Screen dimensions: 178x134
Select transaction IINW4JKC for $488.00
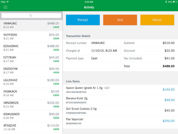point(31,25)
